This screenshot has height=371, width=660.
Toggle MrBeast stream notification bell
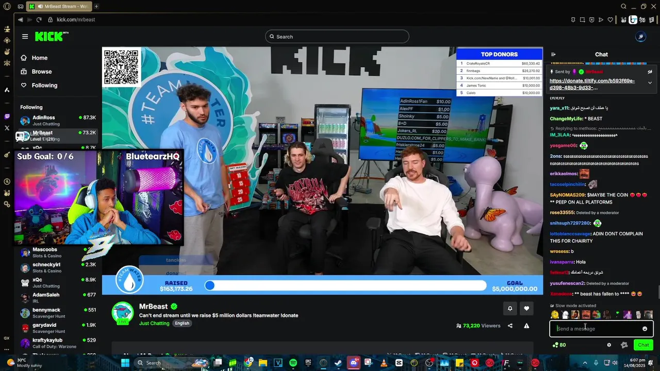pyautogui.click(x=510, y=309)
